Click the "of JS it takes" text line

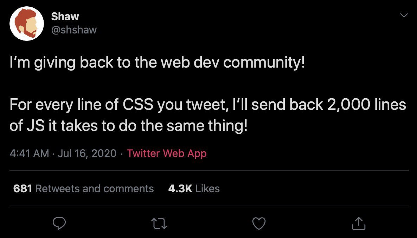[128, 126]
